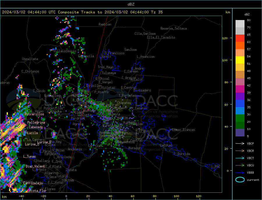The height and width of the screenshot is (200, 262).
Task: Click the 'C_Chilenos' place label
Action: [30, 71]
